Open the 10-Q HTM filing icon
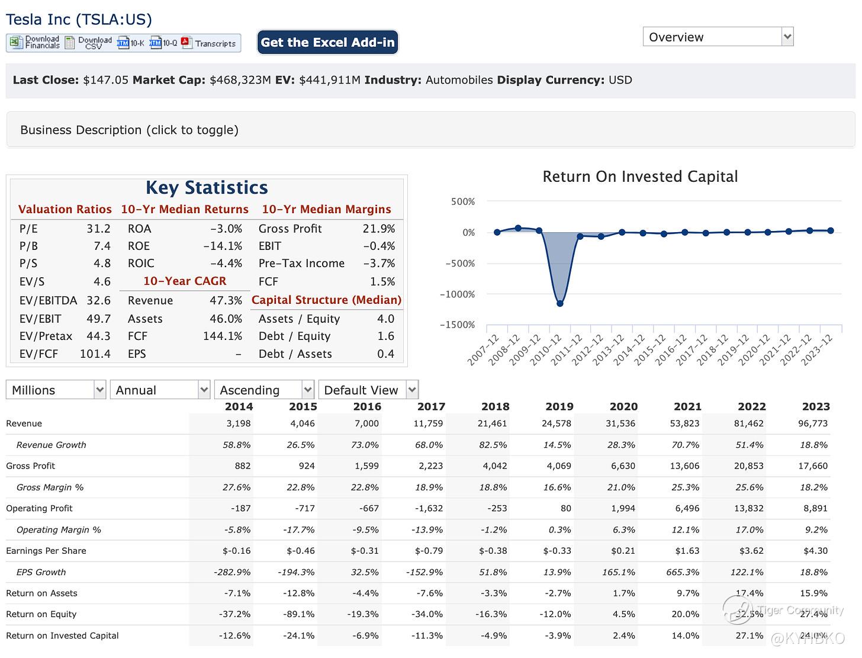The image size is (862, 658). 155,43
